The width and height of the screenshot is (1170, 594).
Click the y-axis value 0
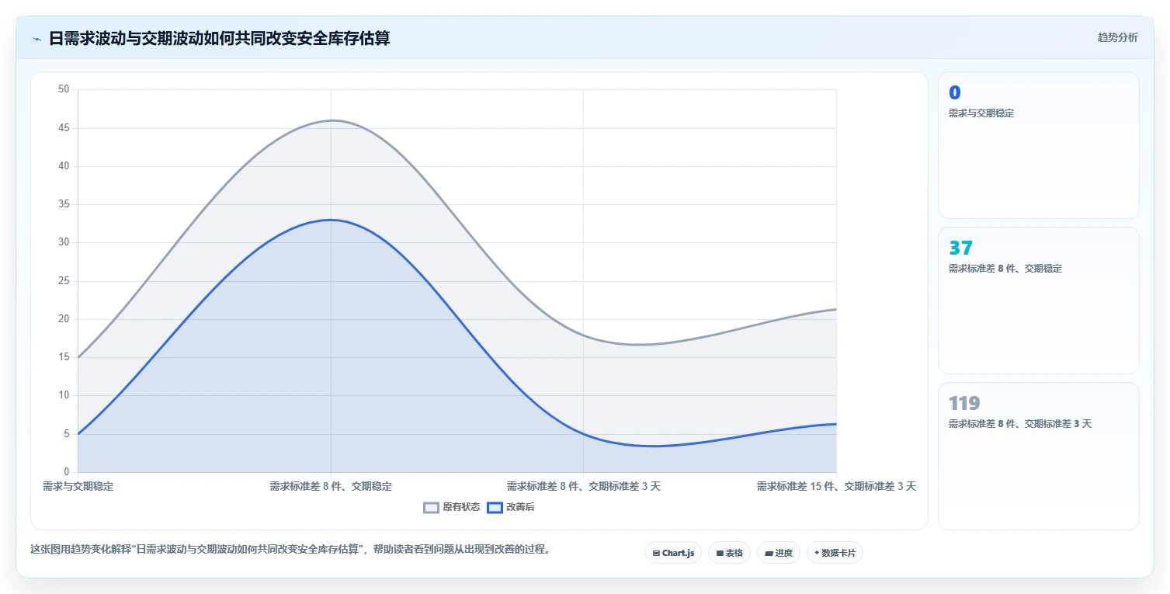[67, 472]
